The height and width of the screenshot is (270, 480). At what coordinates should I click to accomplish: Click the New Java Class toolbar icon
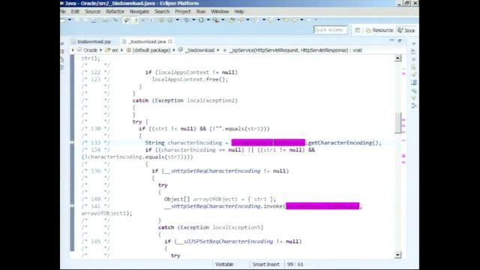coord(170,20)
